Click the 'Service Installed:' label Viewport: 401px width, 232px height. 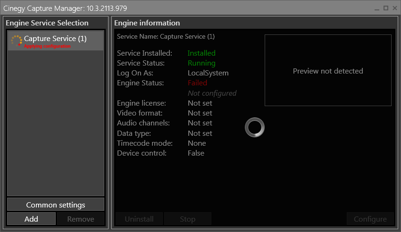point(144,53)
